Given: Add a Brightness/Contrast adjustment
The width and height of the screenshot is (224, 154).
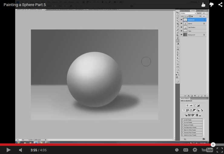Looking at the screenshot, I should point(187,105).
